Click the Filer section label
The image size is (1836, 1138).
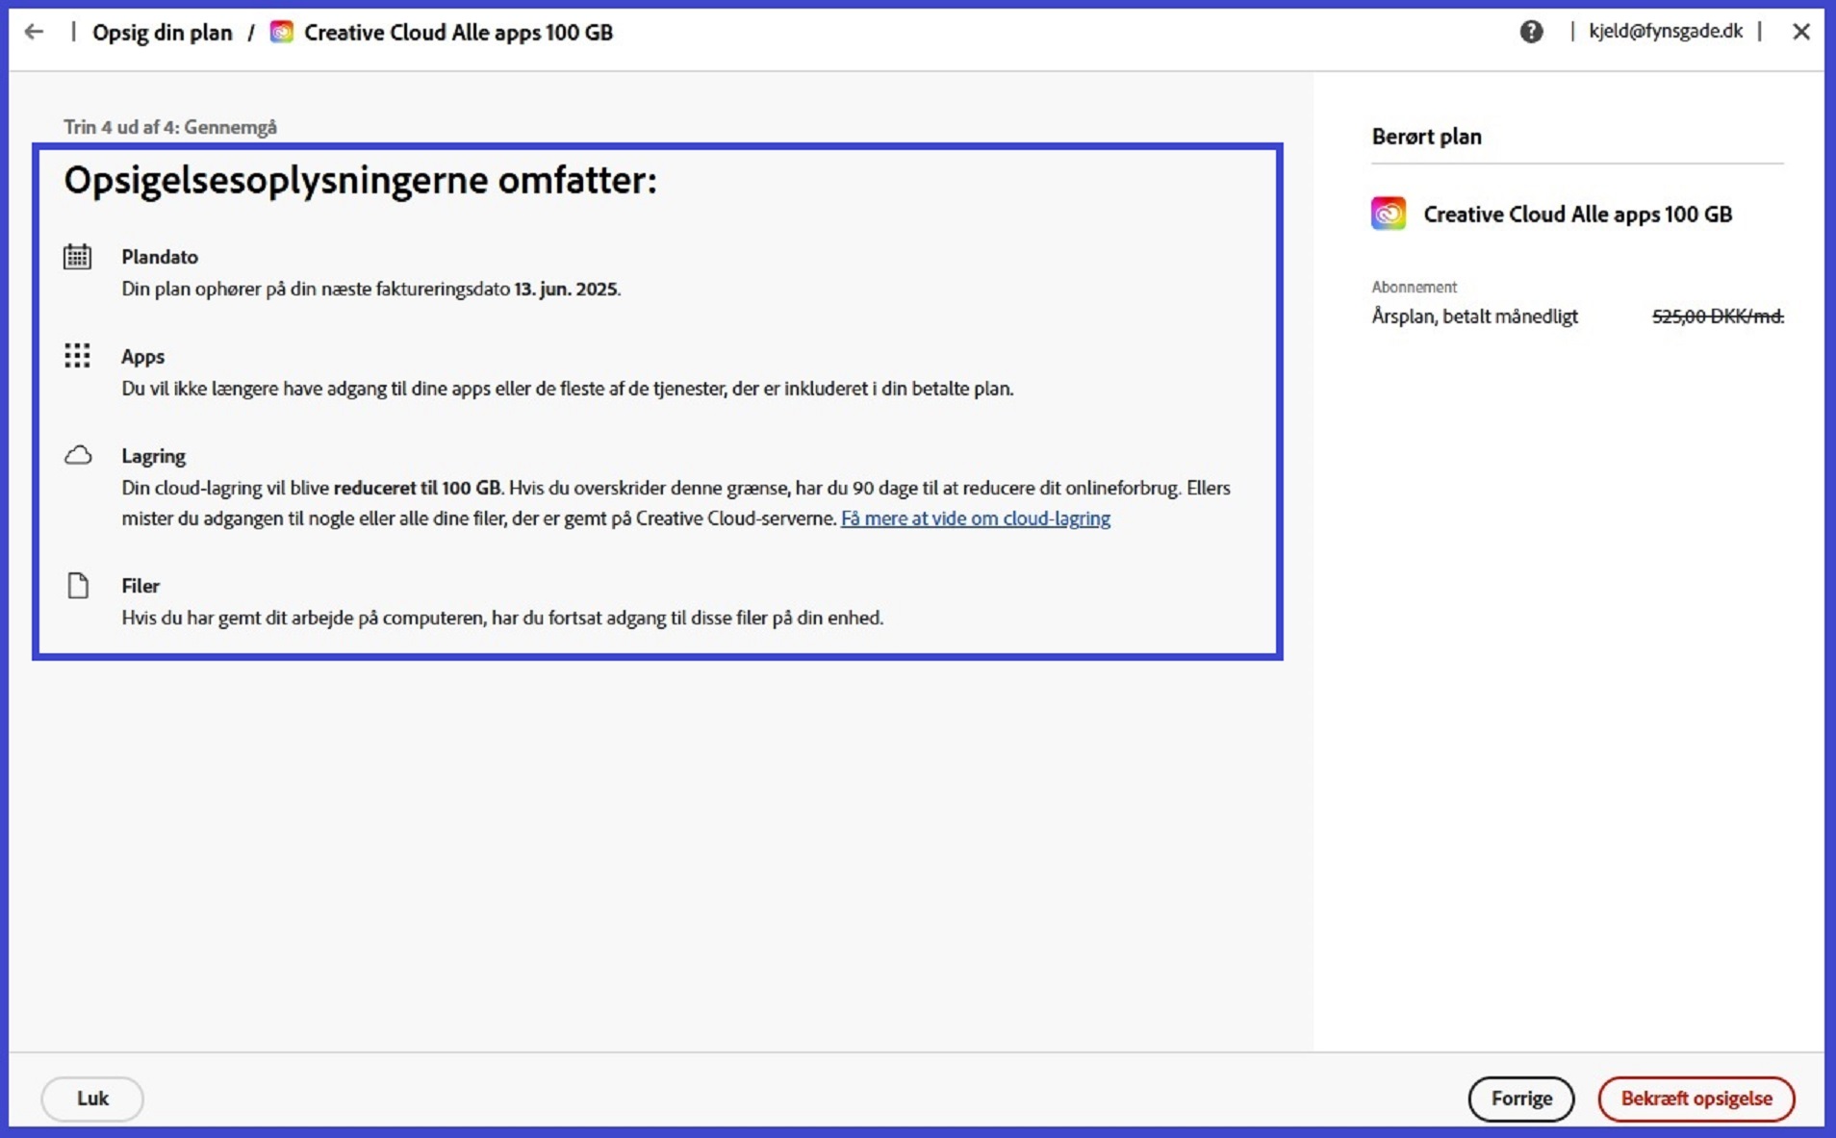coord(140,586)
